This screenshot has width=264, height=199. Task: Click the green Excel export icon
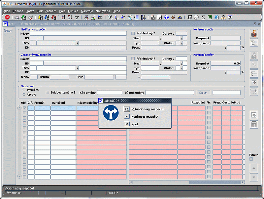point(210,18)
